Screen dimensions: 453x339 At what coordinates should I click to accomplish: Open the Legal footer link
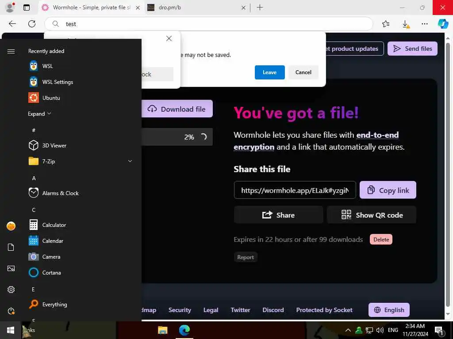click(211, 310)
